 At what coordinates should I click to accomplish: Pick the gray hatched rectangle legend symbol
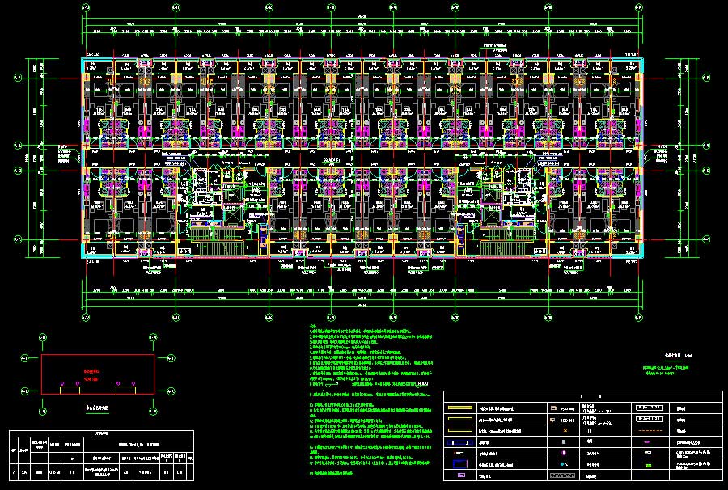point(563,475)
